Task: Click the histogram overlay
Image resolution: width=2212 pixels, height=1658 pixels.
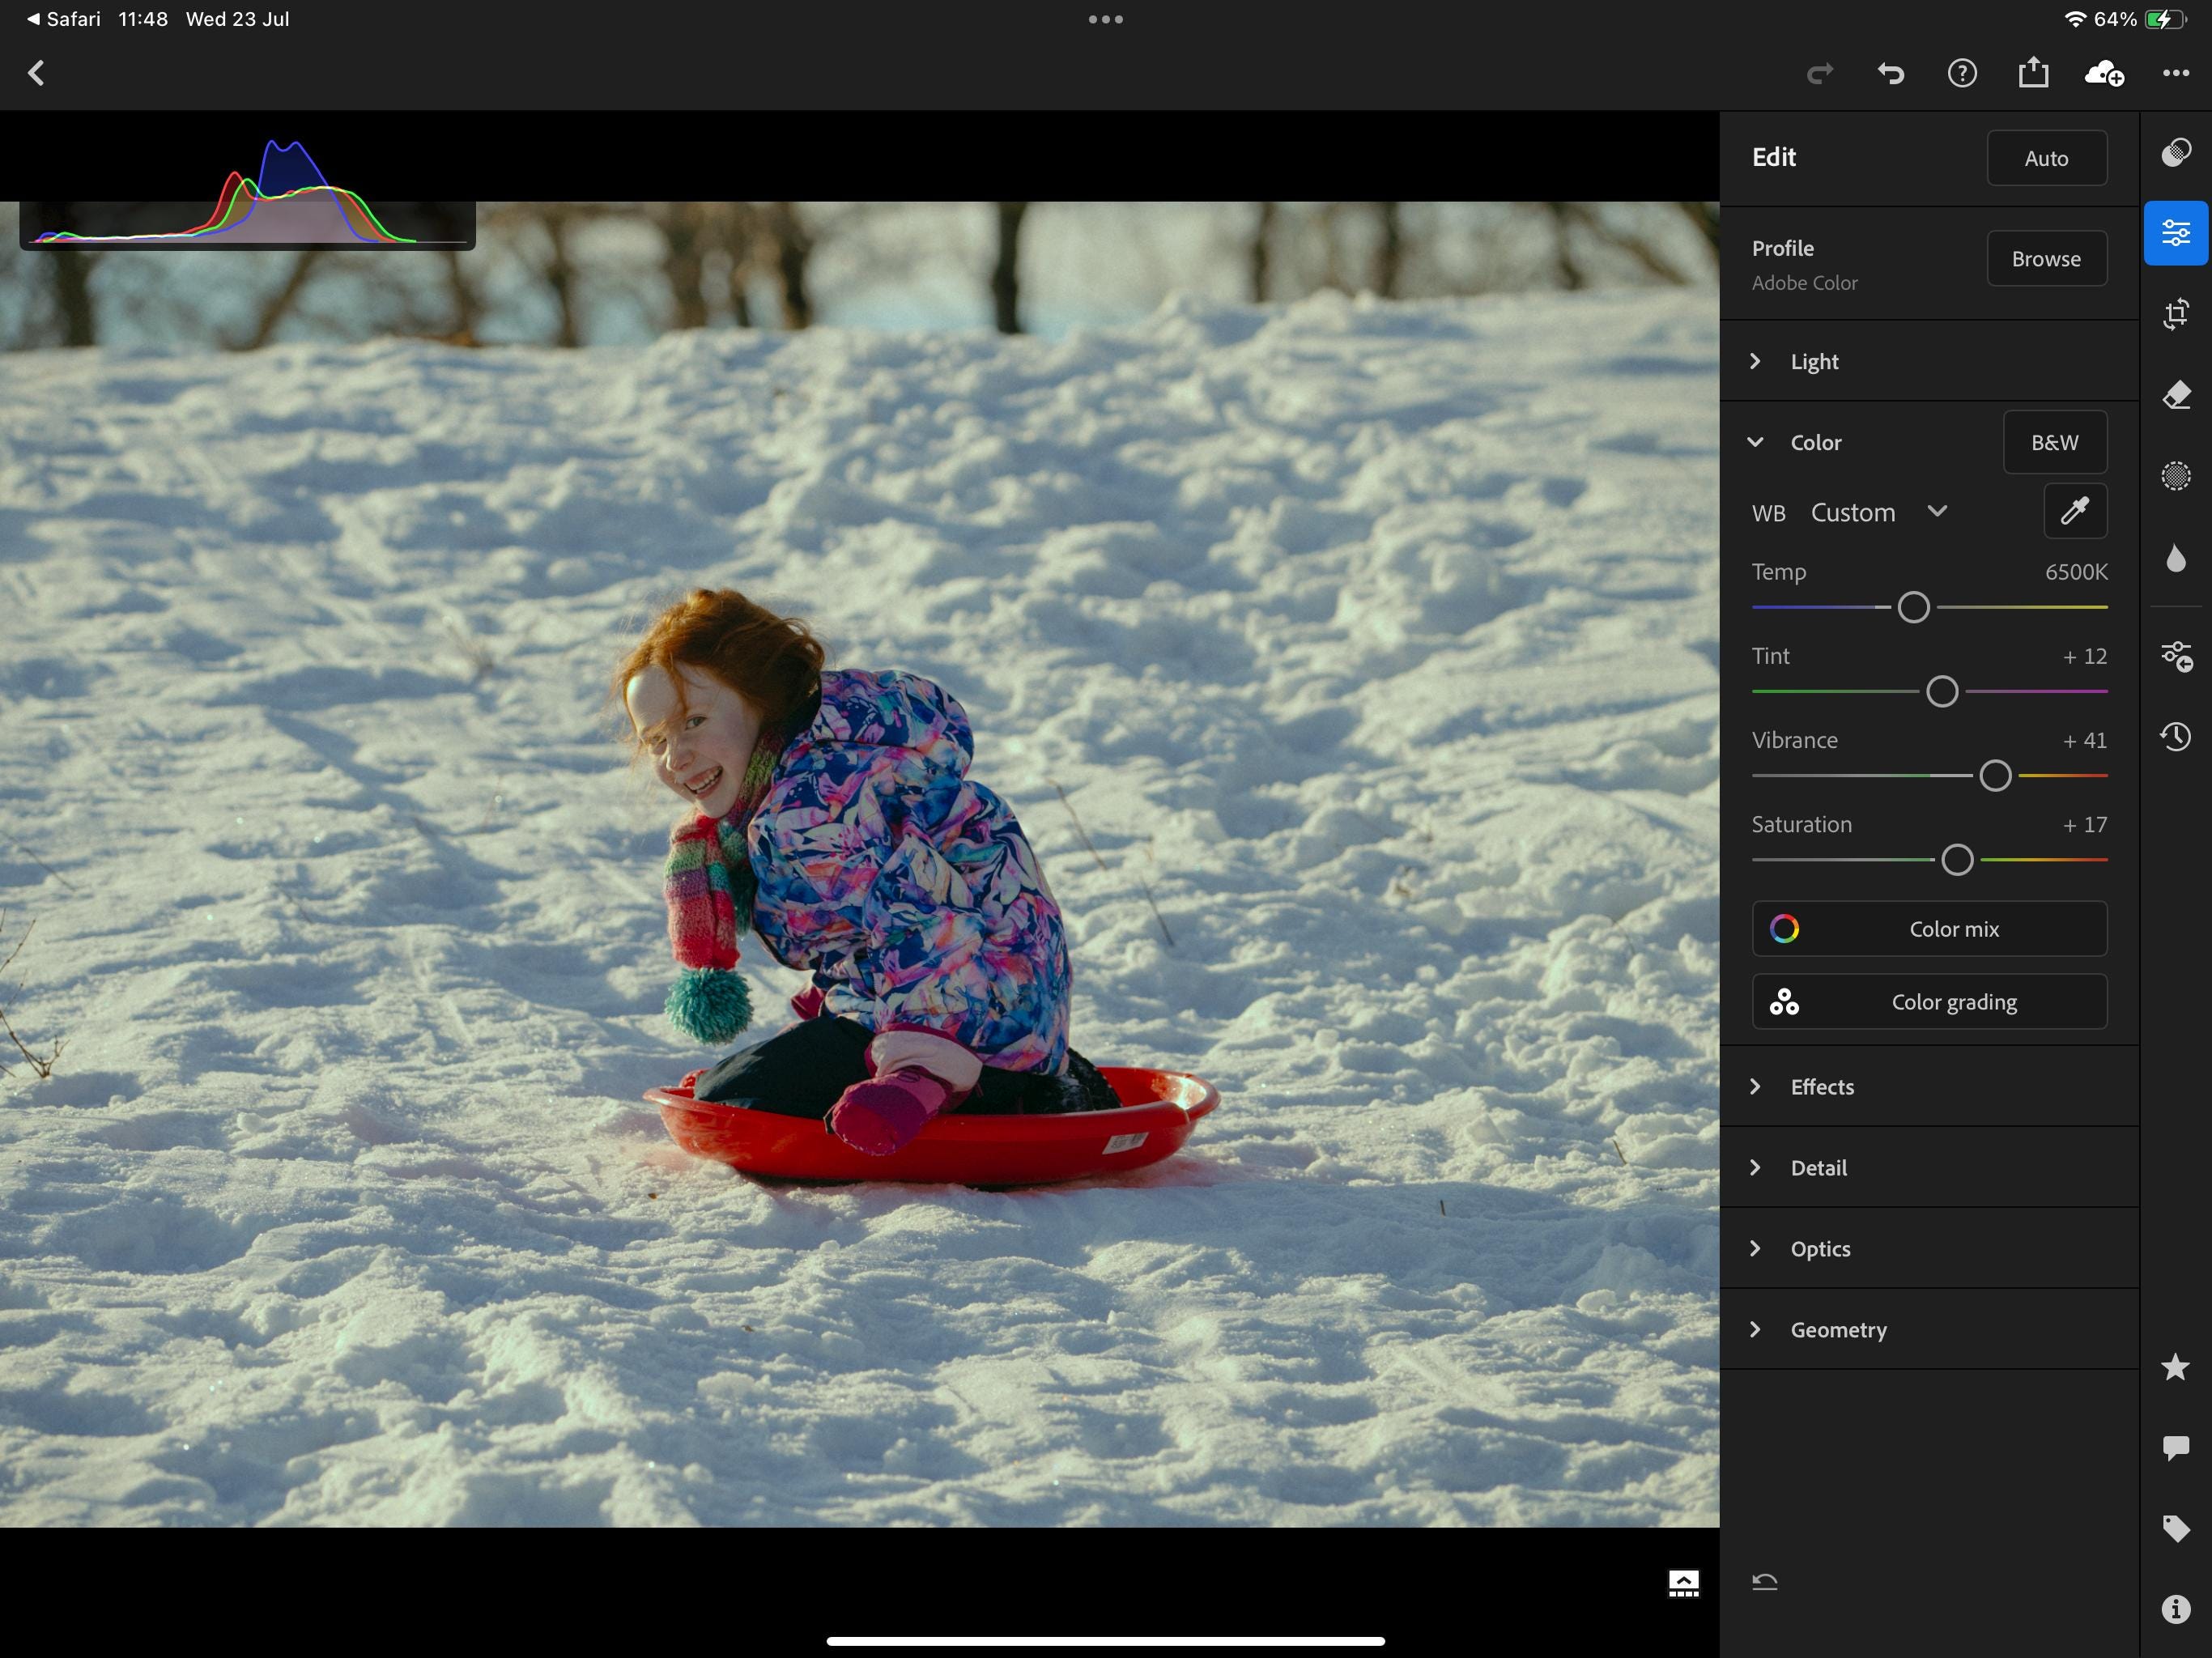Action: 247,193
